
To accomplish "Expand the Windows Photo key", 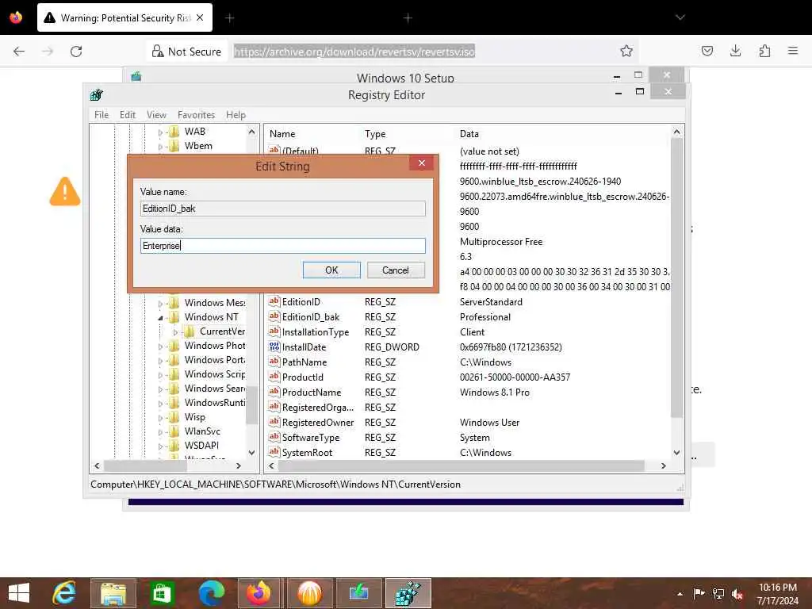I will pos(160,347).
